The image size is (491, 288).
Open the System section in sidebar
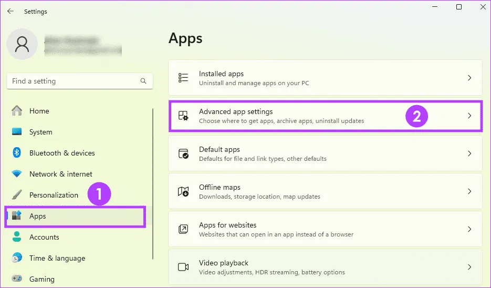click(x=40, y=132)
